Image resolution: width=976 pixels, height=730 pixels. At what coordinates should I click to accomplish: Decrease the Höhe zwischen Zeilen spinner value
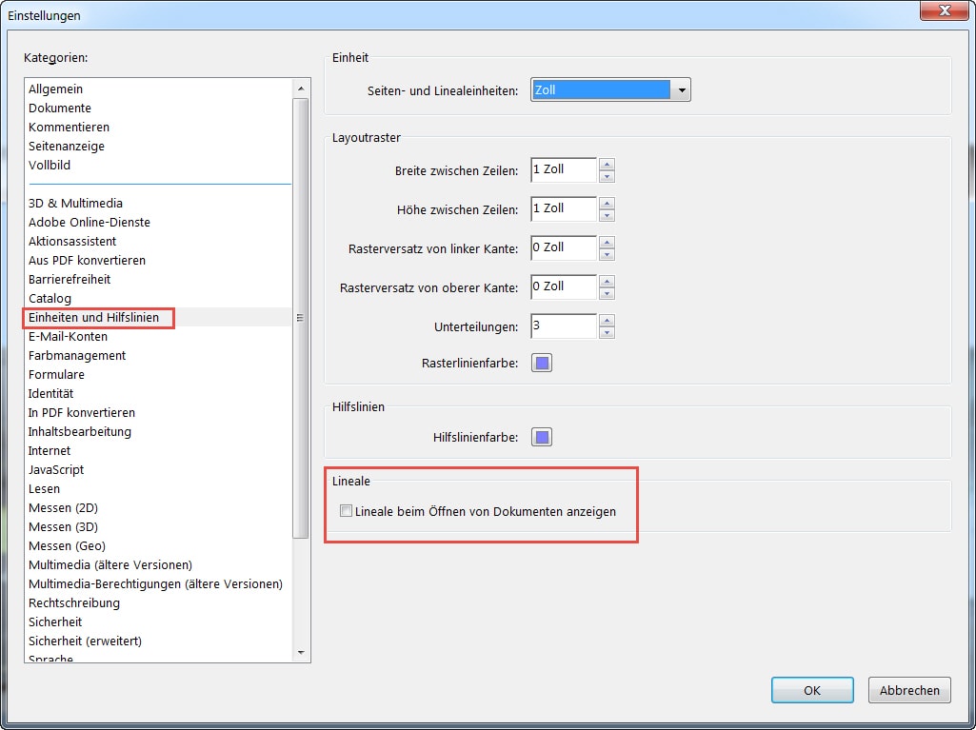point(608,215)
